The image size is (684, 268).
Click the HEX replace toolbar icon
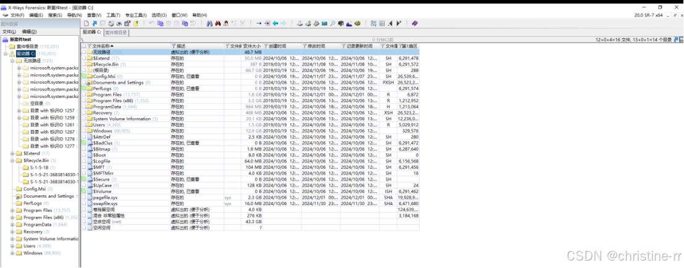226,23
